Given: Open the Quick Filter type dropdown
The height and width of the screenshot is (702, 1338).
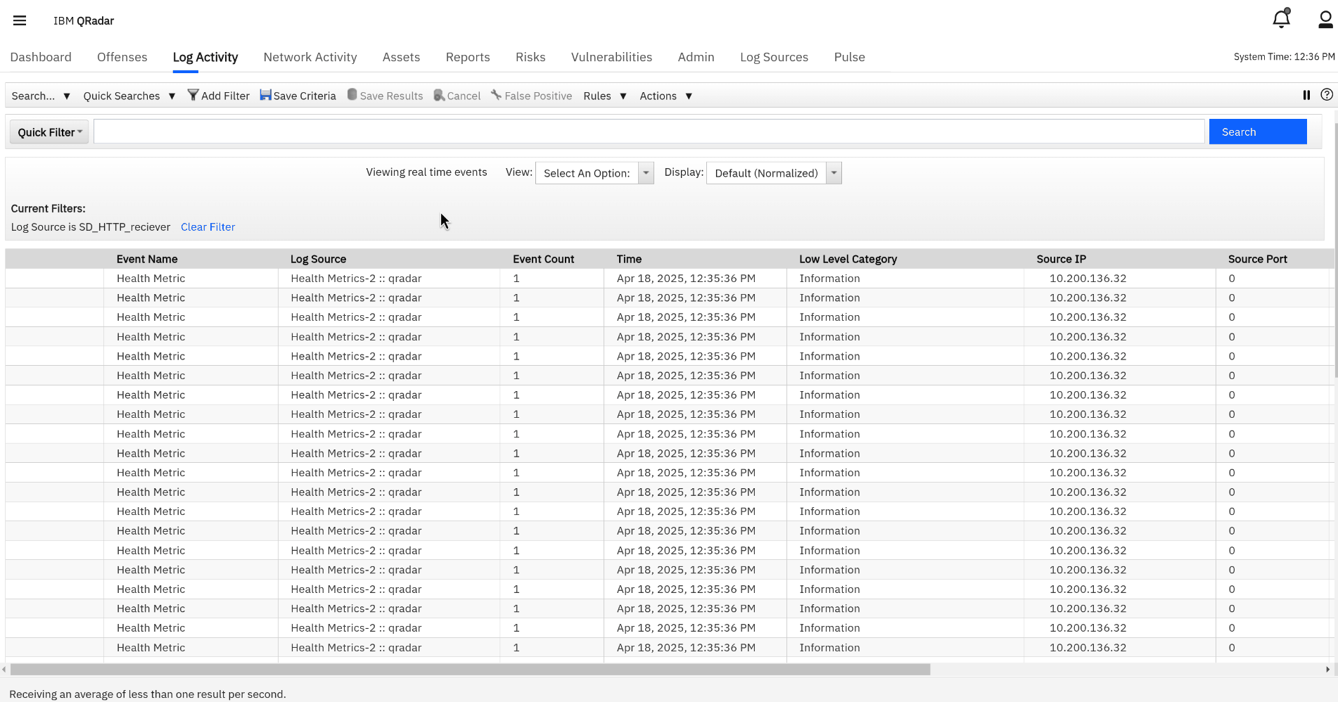Looking at the screenshot, I should 49,132.
